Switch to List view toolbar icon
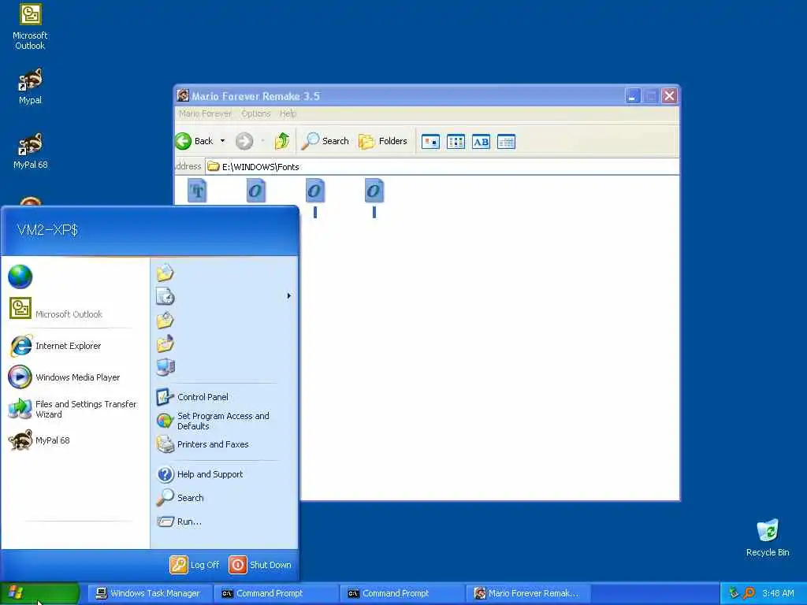This screenshot has width=807, height=605. pos(456,142)
